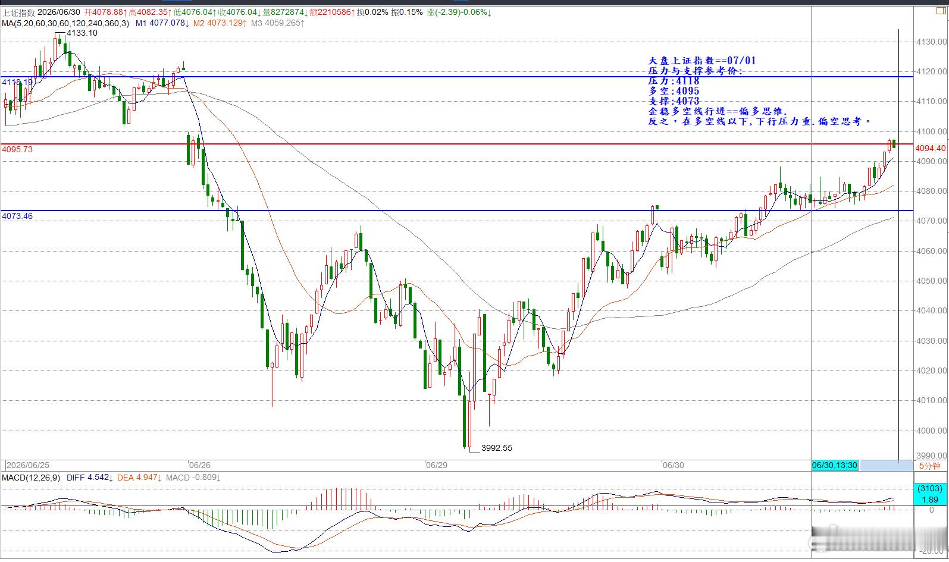Select the red 4095.73 horizontal line label
The width and height of the screenshot is (949, 562).
coord(17,149)
